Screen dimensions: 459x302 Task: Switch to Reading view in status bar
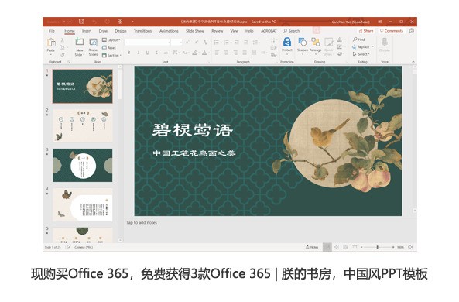click(345, 247)
